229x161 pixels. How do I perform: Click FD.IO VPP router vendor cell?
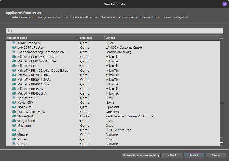(x=118, y=130)
